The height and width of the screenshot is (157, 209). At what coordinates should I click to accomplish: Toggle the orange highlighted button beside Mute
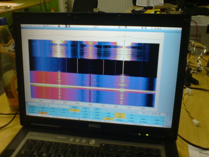43,113
